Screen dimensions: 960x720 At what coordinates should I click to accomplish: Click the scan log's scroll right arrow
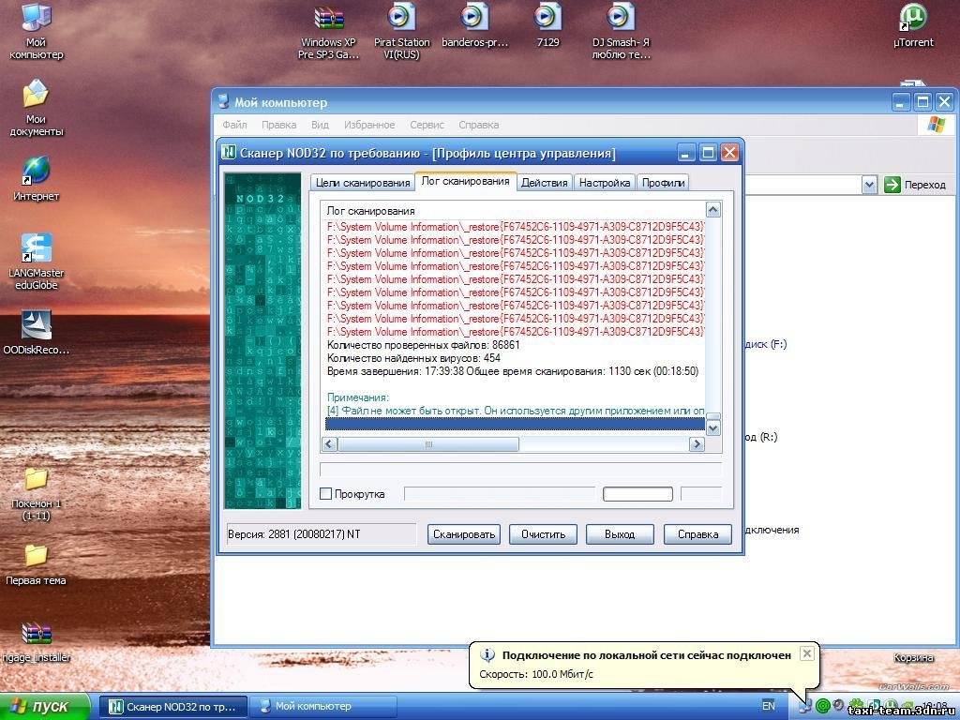[697, 443]
